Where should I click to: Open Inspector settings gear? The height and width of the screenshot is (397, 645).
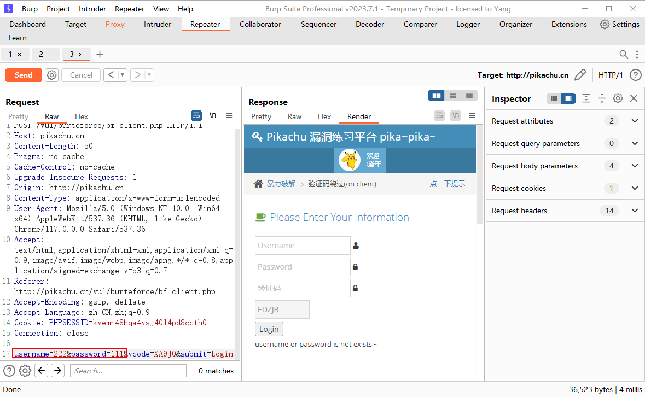618,98
